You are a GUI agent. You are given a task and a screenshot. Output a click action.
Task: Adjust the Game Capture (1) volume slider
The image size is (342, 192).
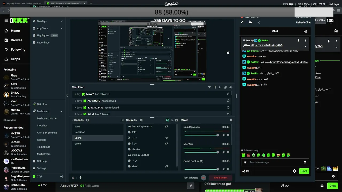202,169
